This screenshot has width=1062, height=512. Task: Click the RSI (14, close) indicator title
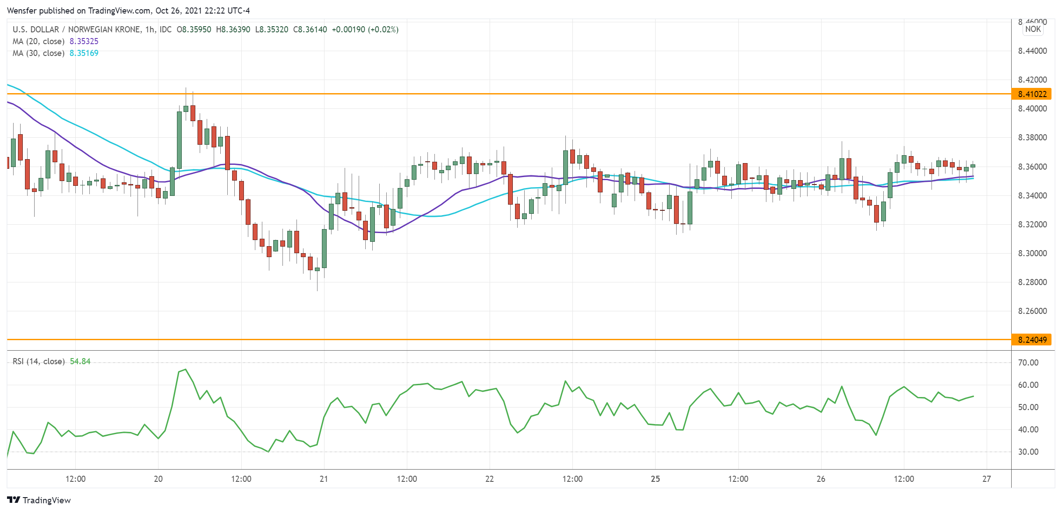point(39,361)
